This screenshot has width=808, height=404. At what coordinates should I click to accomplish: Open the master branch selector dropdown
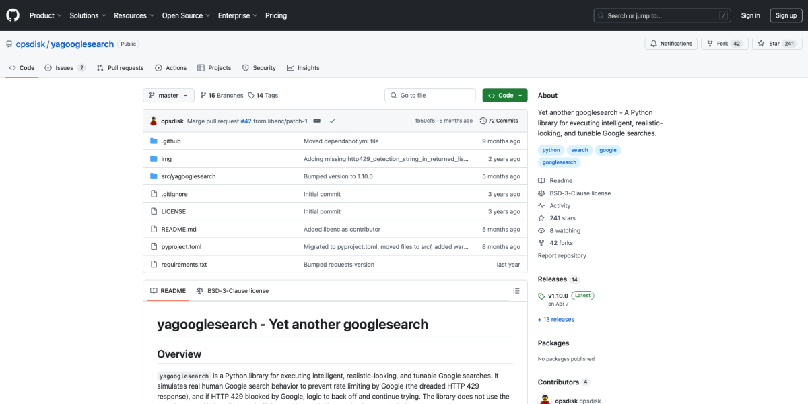tap(168, 95)
